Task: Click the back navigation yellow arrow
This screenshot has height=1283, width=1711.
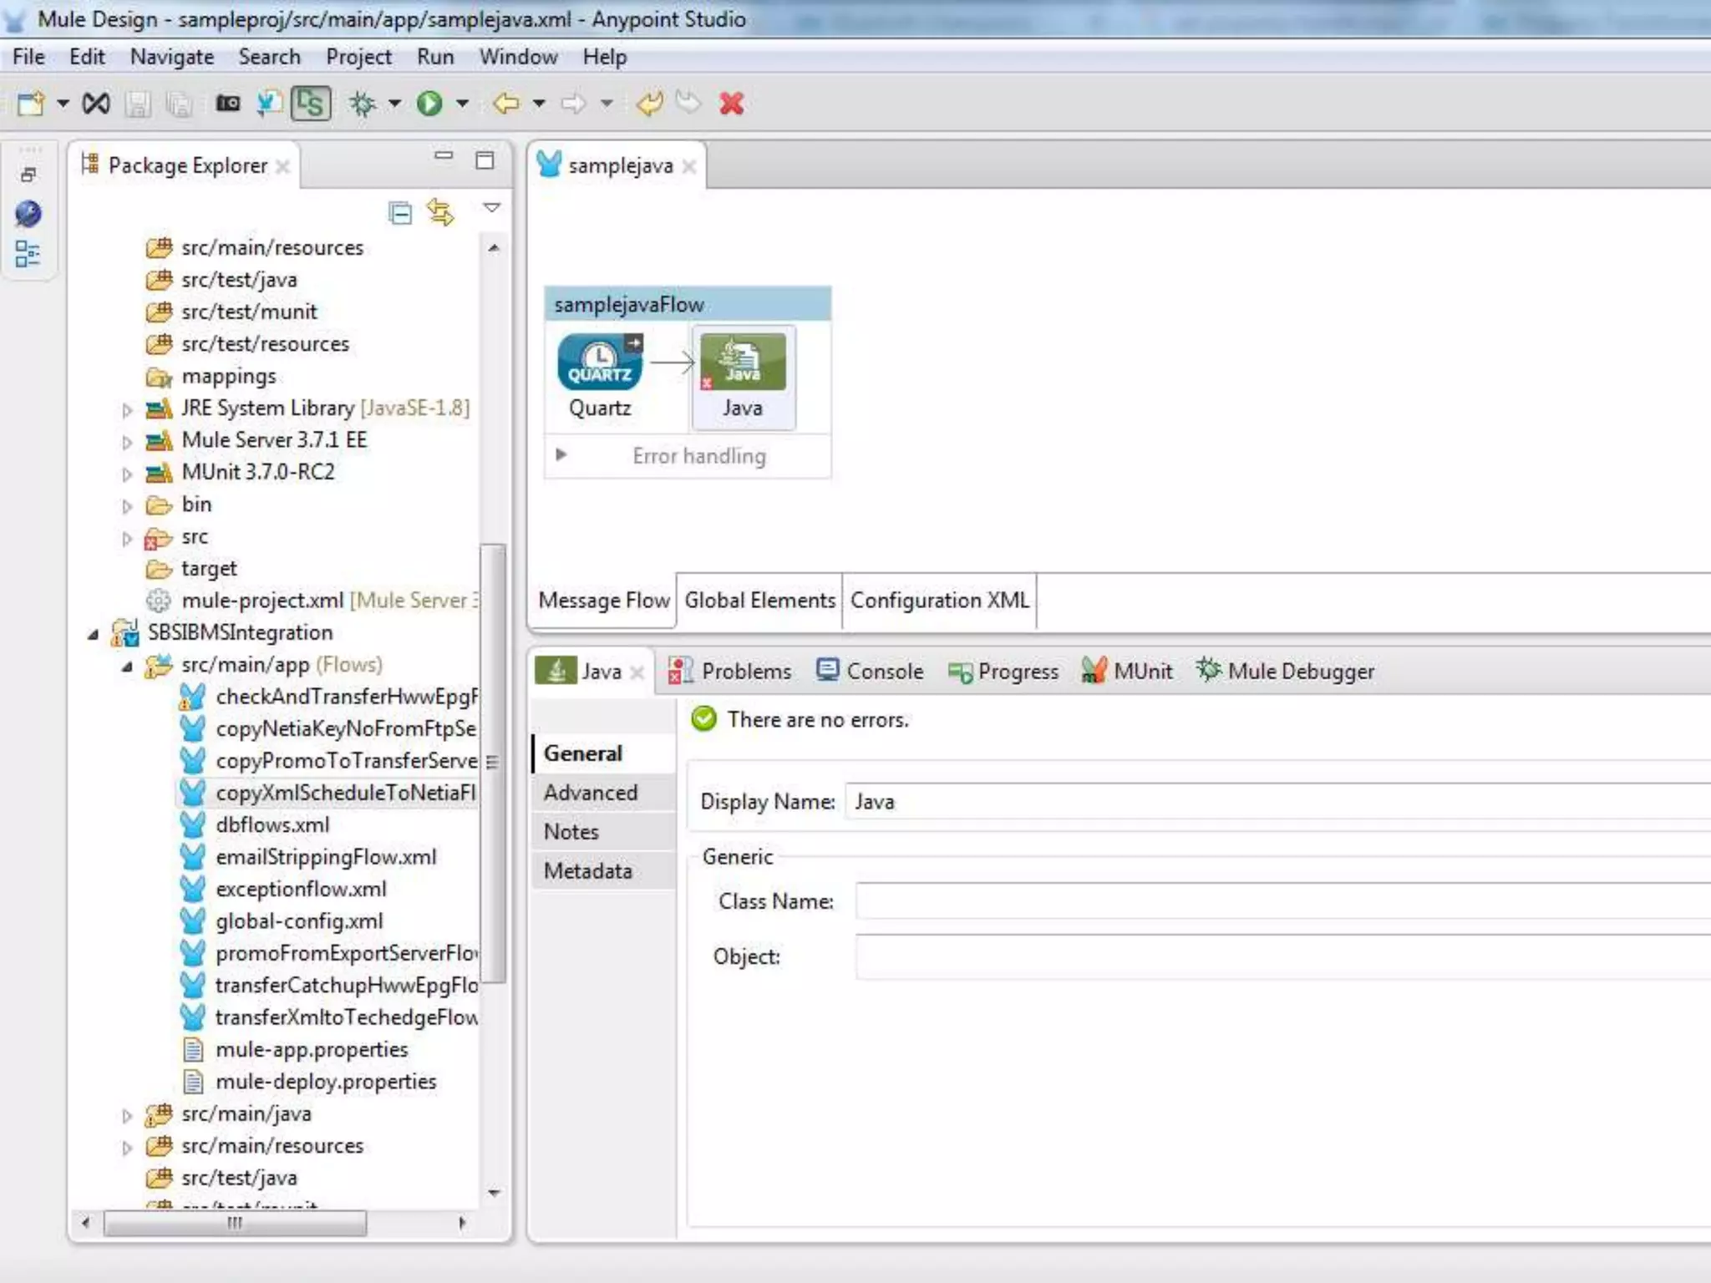Action: coord(506,104)
